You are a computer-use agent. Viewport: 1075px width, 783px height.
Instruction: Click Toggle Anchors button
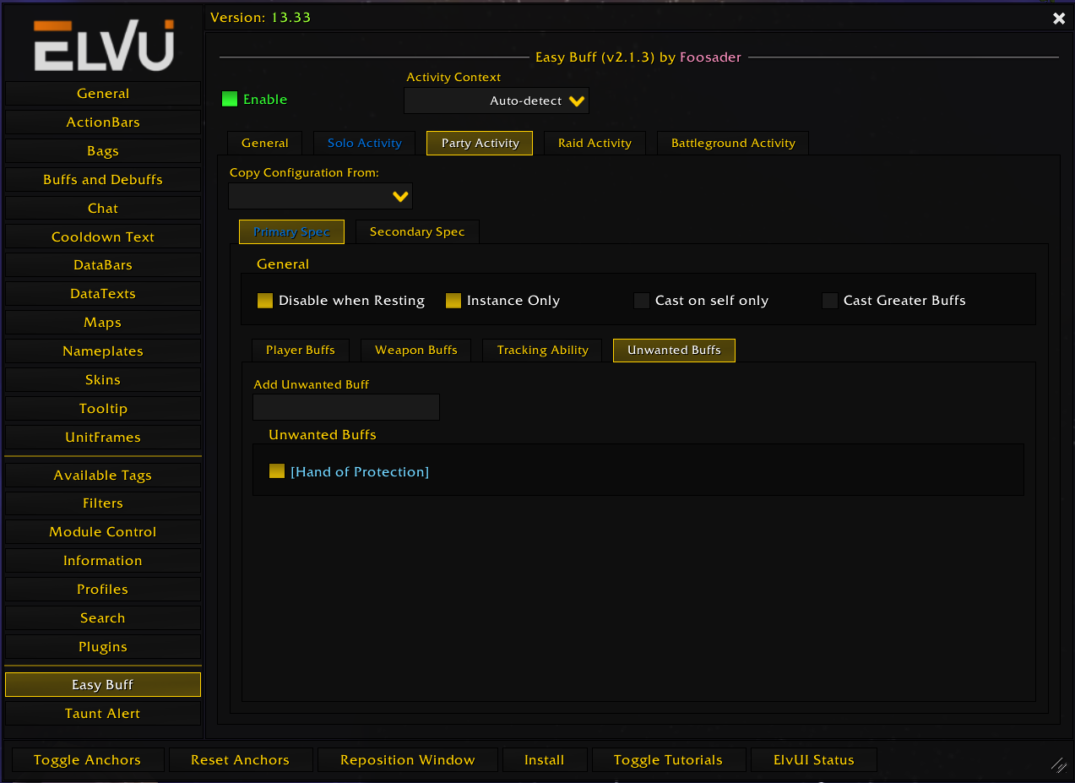[x=87, y=760]
